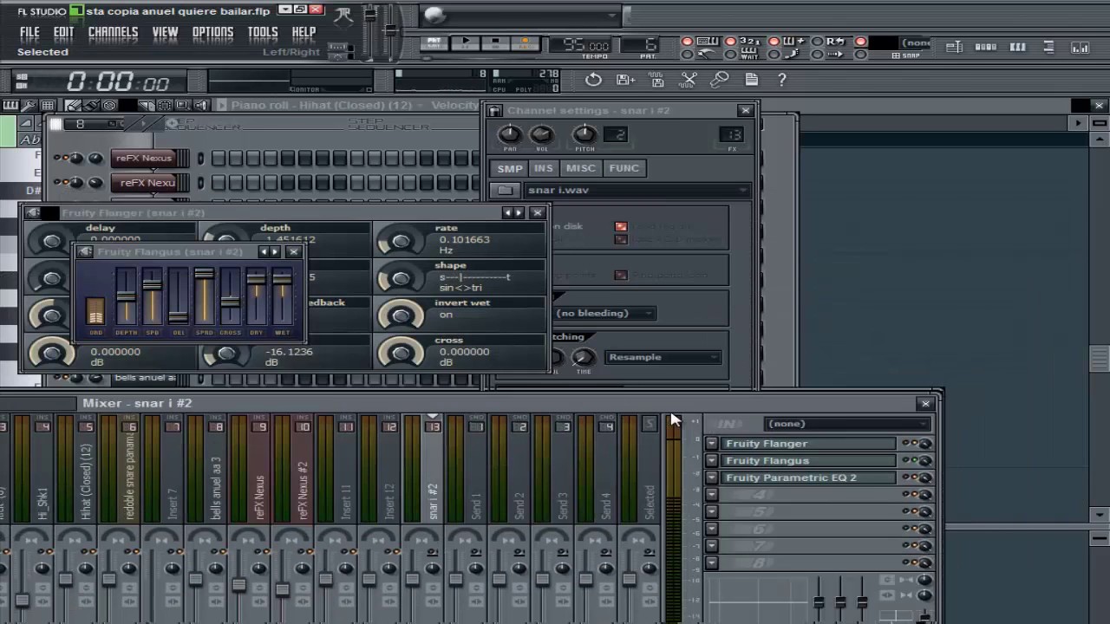
Task: Select first reFX Nexus channel button
Action: pyautogui.click(x=146, y=158)
